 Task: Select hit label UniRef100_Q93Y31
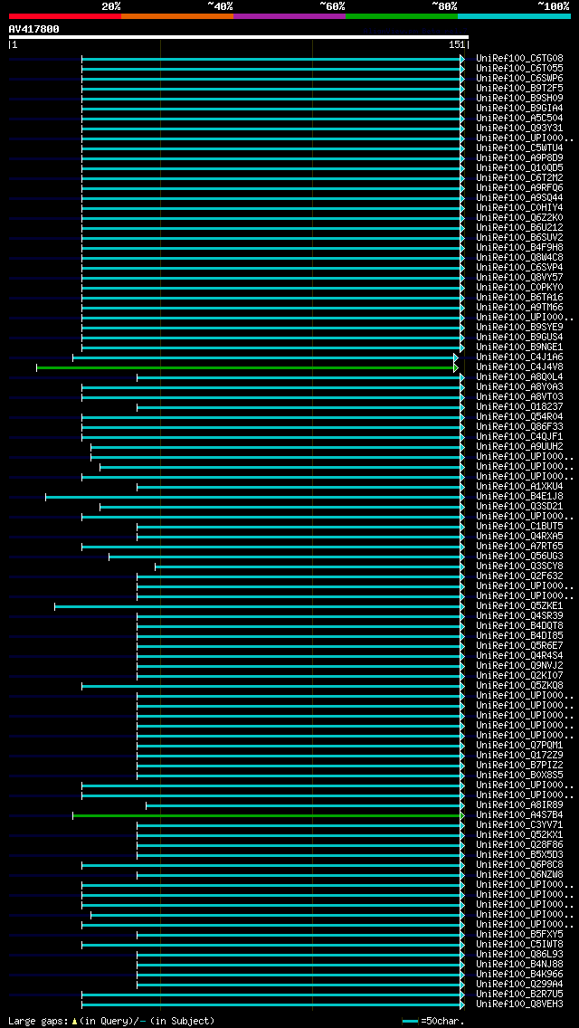(x=519, y=128)
